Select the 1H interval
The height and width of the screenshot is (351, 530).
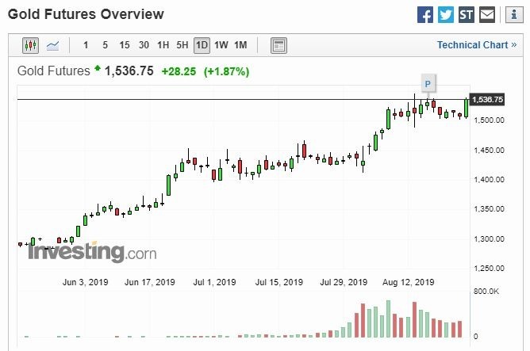tap(163, 45)
